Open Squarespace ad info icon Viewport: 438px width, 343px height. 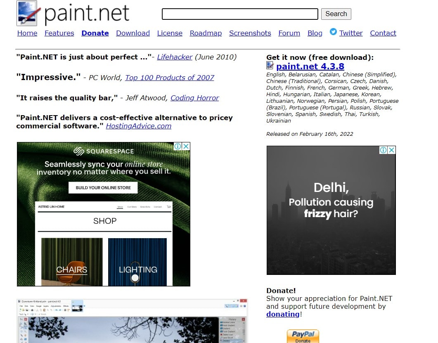point(178,147)
